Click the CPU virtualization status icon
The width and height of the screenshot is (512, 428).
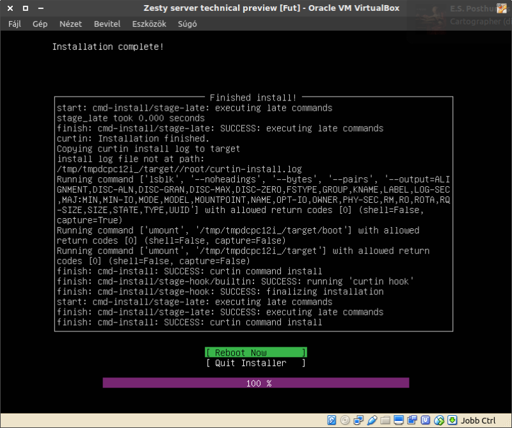(x=426, y=420)
